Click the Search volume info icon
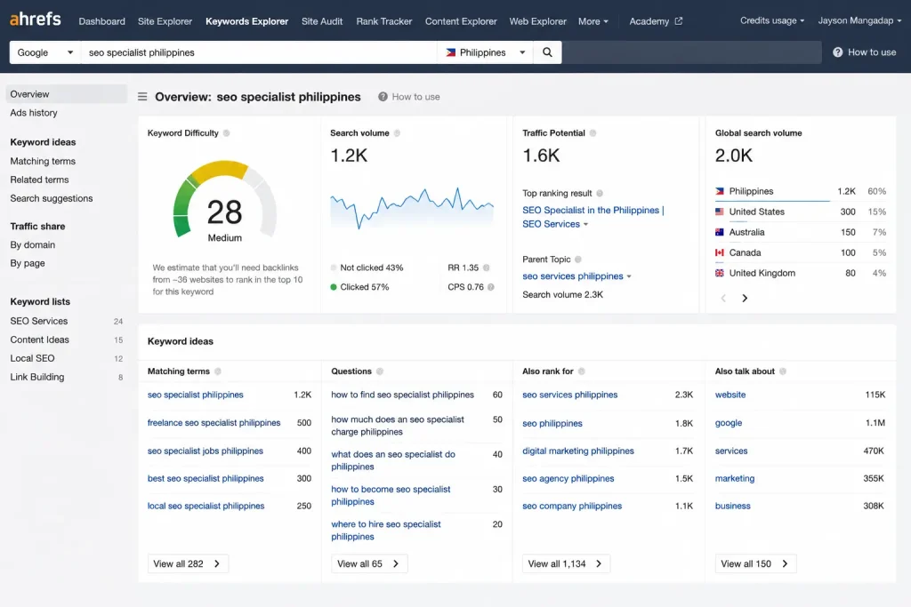The image size is (911, 607). pos(397,133)
